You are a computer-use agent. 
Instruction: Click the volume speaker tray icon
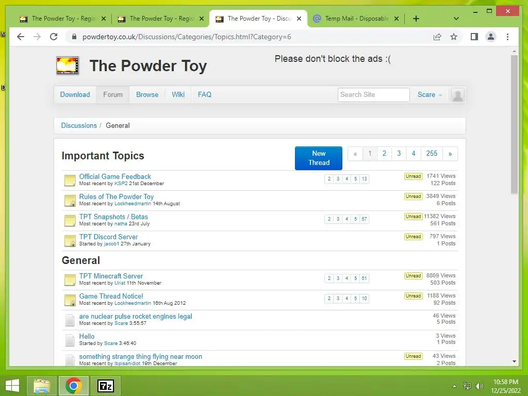[x=479, y=386]
